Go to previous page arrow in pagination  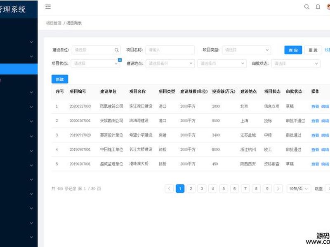(169, 189)
